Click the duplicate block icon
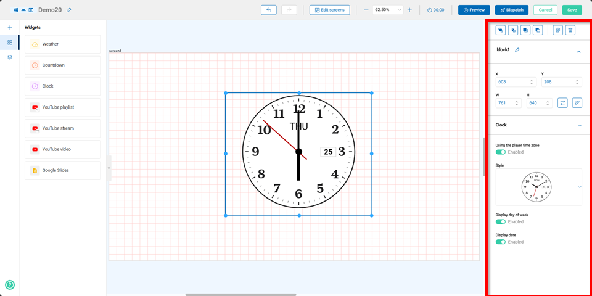The width and height of the screenshot is (592, 296). pyautogui.click(x=557, y=30)
